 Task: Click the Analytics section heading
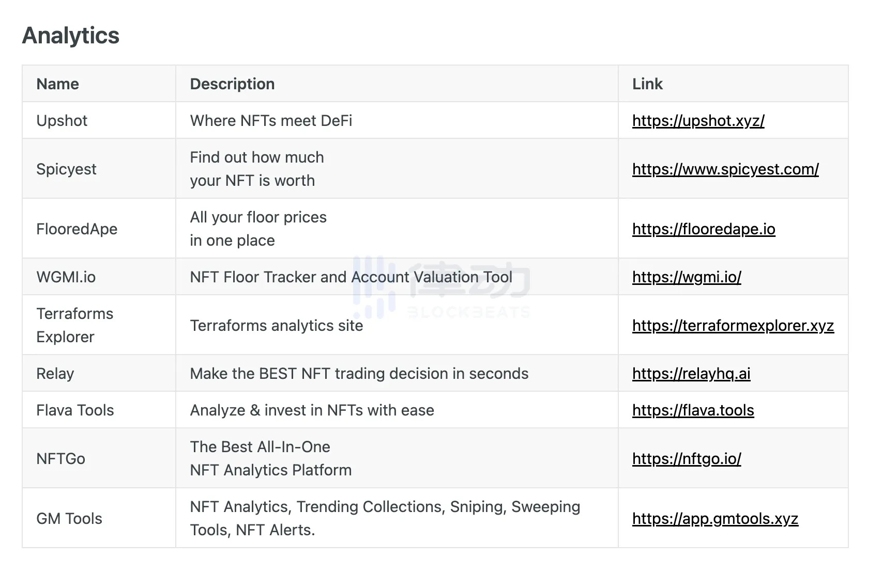(71, 36)
